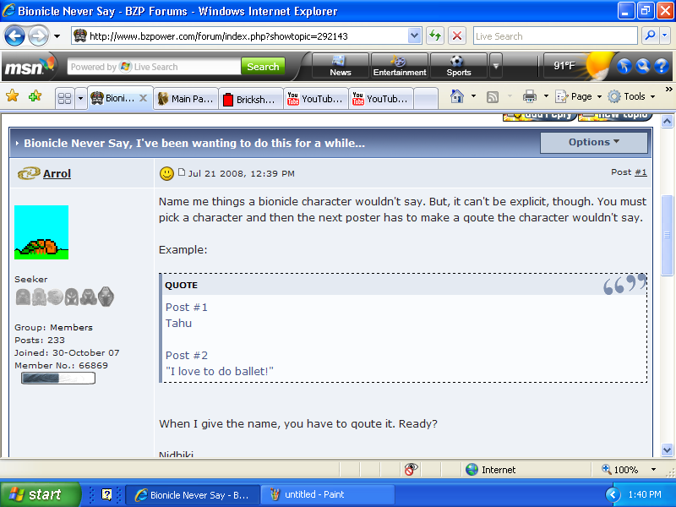Click the MSN Powered by Live Search box
This screenshot has width=676, height=507.
(154, 67)
